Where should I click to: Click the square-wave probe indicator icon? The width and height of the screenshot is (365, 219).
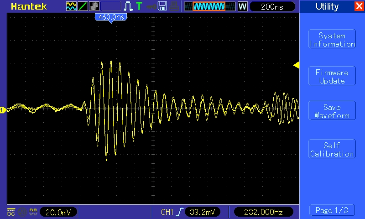click(x=33, y=212)
